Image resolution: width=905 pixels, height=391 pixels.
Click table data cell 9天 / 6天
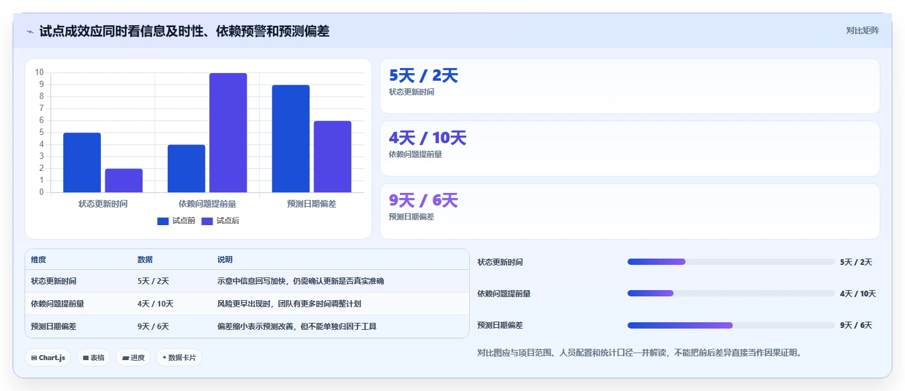[153, 327]
